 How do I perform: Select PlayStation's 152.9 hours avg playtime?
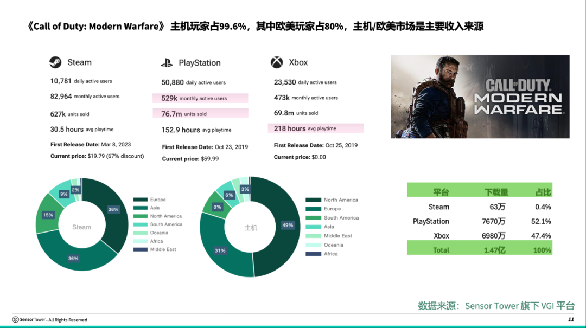point(196,130)
